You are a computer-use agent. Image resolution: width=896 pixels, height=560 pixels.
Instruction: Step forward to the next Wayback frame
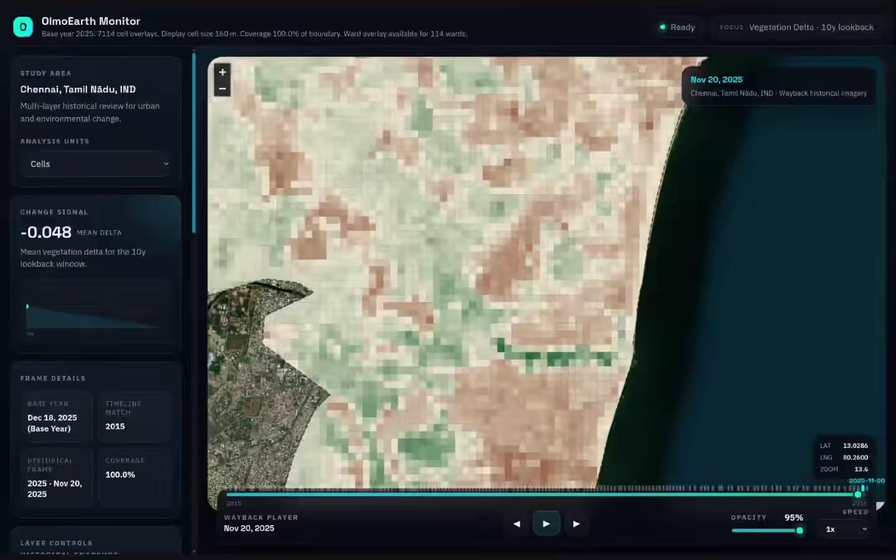click(576, 524)
